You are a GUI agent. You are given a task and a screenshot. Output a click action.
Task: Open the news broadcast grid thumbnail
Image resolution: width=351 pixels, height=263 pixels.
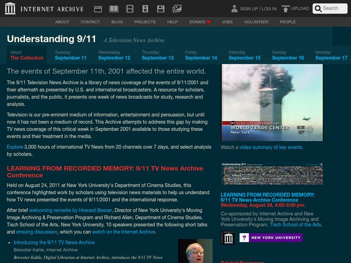[272, 174]
